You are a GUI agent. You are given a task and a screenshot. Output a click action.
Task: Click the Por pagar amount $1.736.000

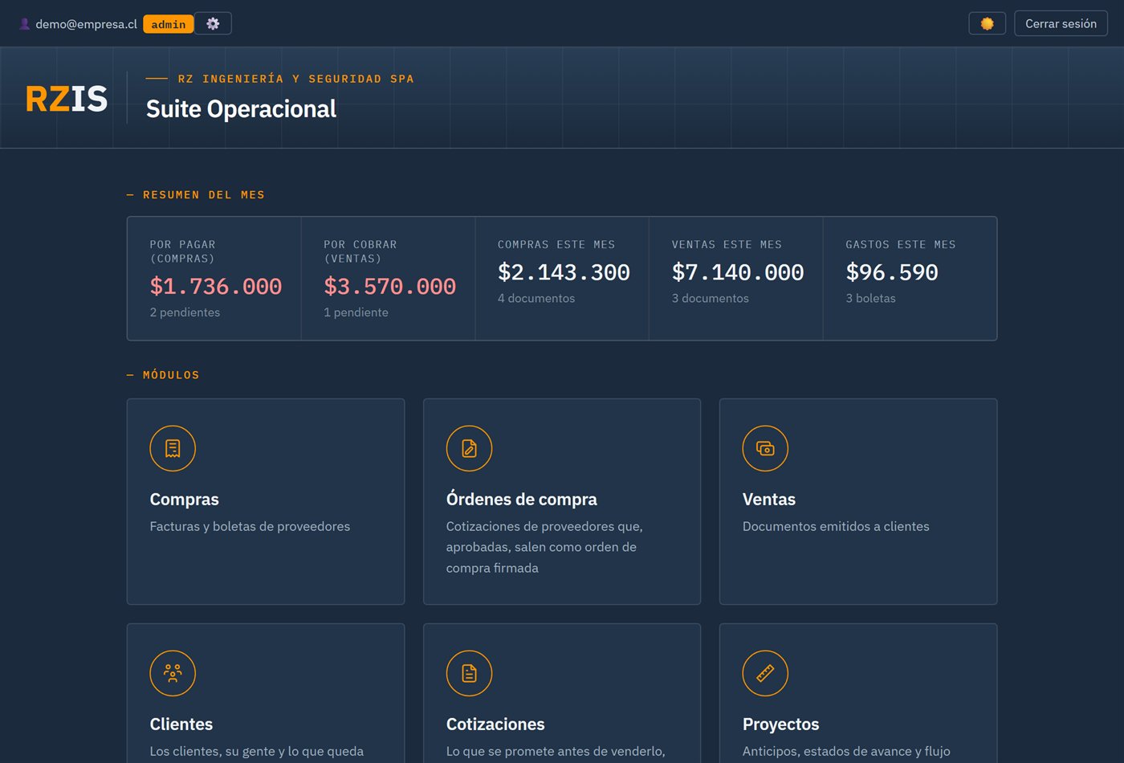tap(216, 286)
